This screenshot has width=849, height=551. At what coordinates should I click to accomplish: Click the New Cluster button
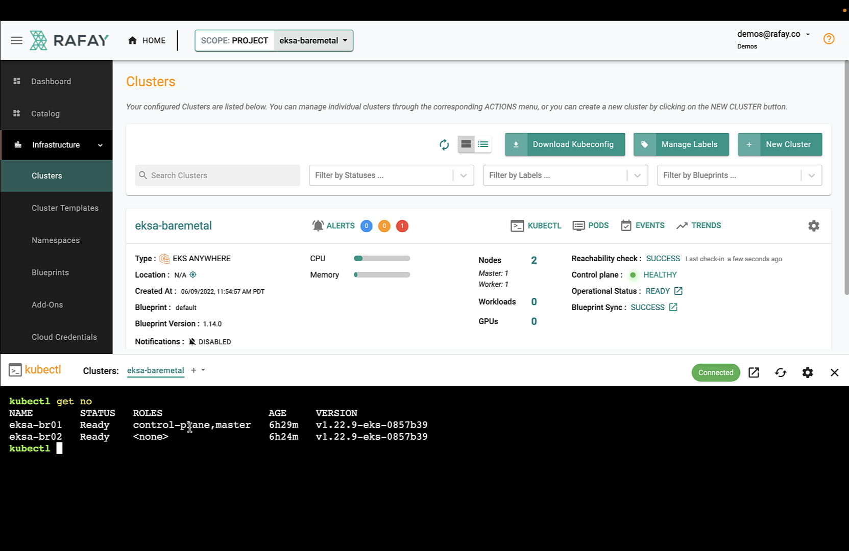[x=780, y=144]
